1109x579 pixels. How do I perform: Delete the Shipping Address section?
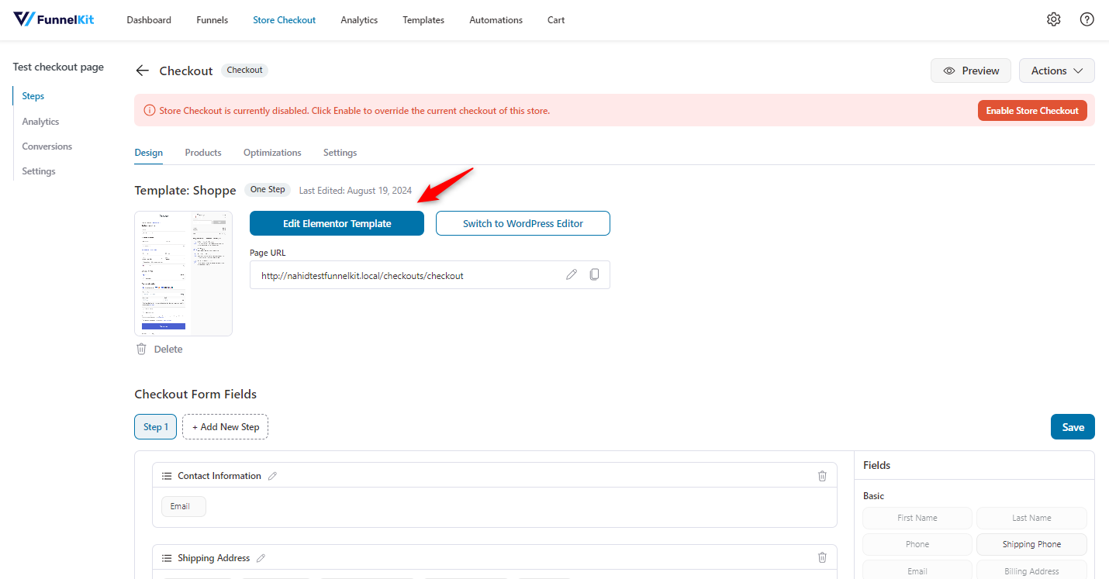tap(822, 557)
